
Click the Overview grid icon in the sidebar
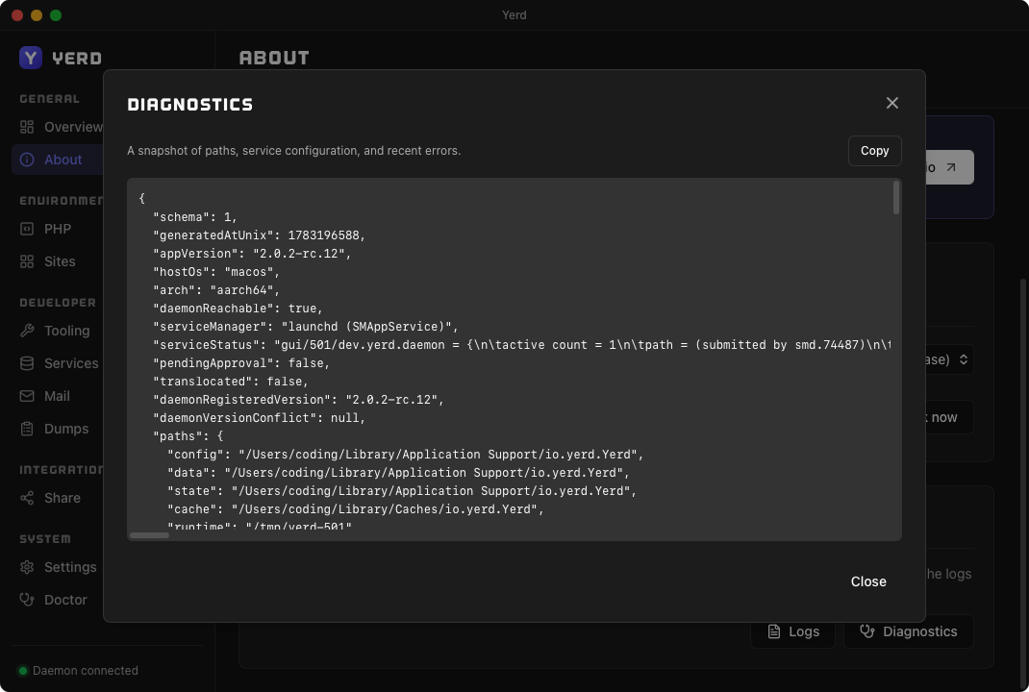(27, 127)
